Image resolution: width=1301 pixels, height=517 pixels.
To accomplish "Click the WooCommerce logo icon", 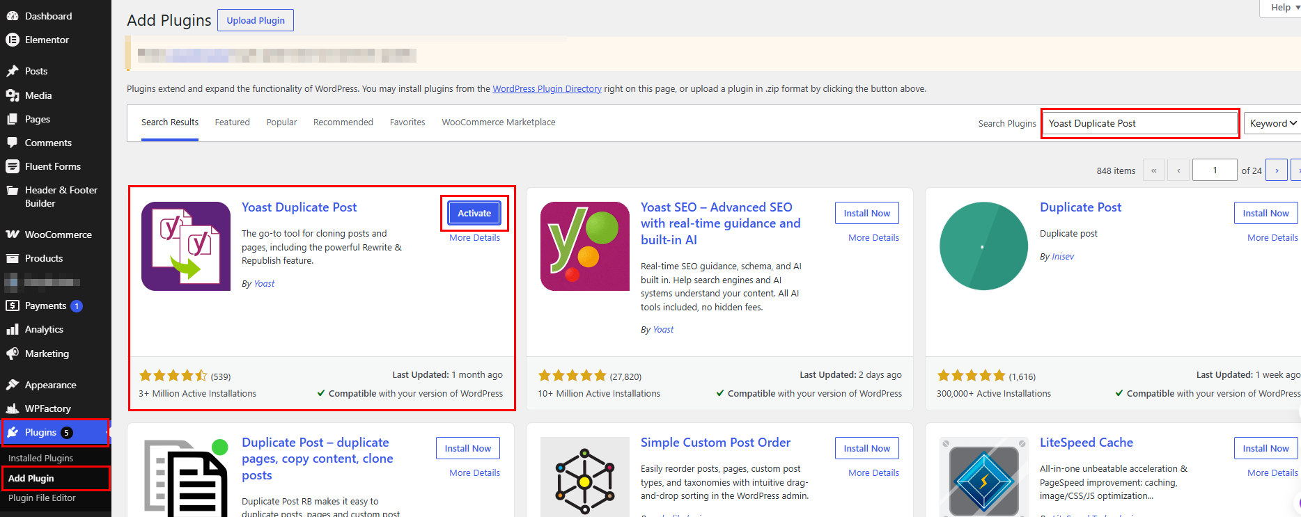I will click(13, 234).
